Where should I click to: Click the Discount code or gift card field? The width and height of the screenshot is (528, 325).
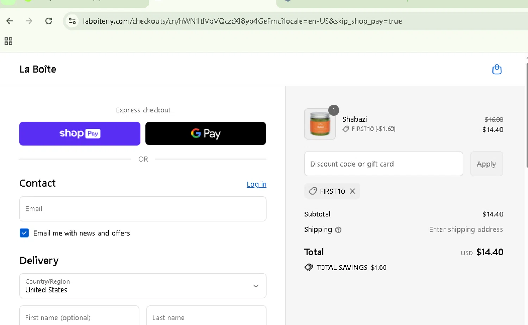384,164
